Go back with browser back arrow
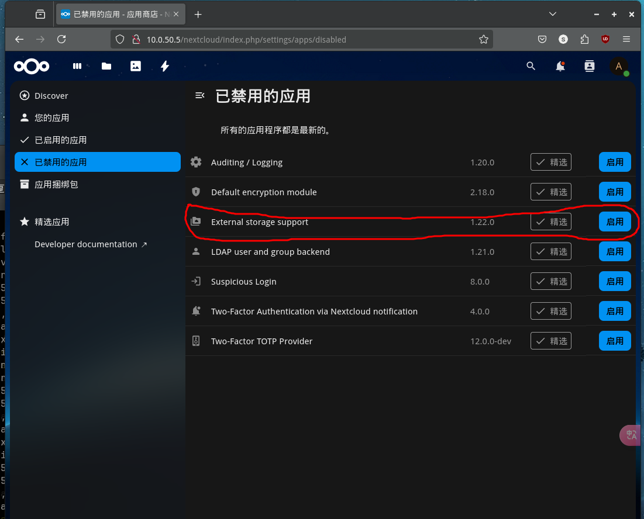 (x=19, y=39)
